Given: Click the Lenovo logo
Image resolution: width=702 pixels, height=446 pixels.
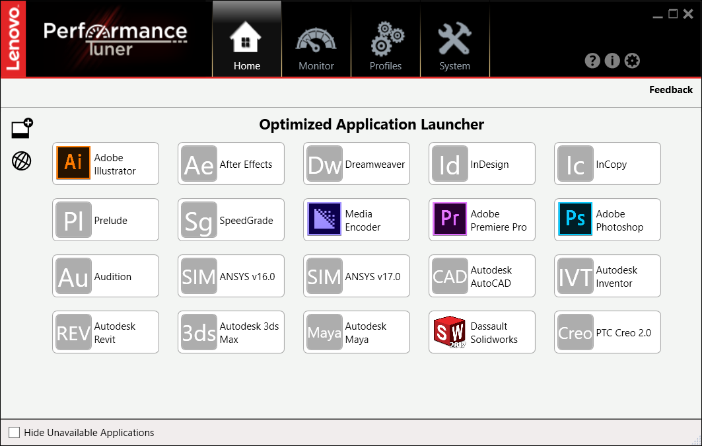Looking at the screenshot, I should 13,39.
